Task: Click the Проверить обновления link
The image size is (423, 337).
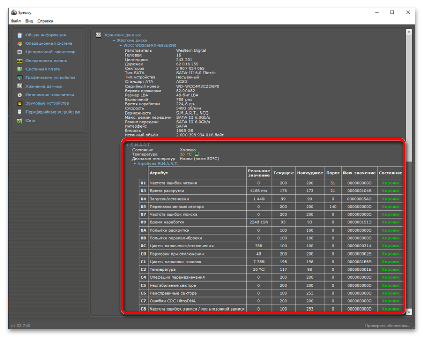Action: [x=387, y=326]
